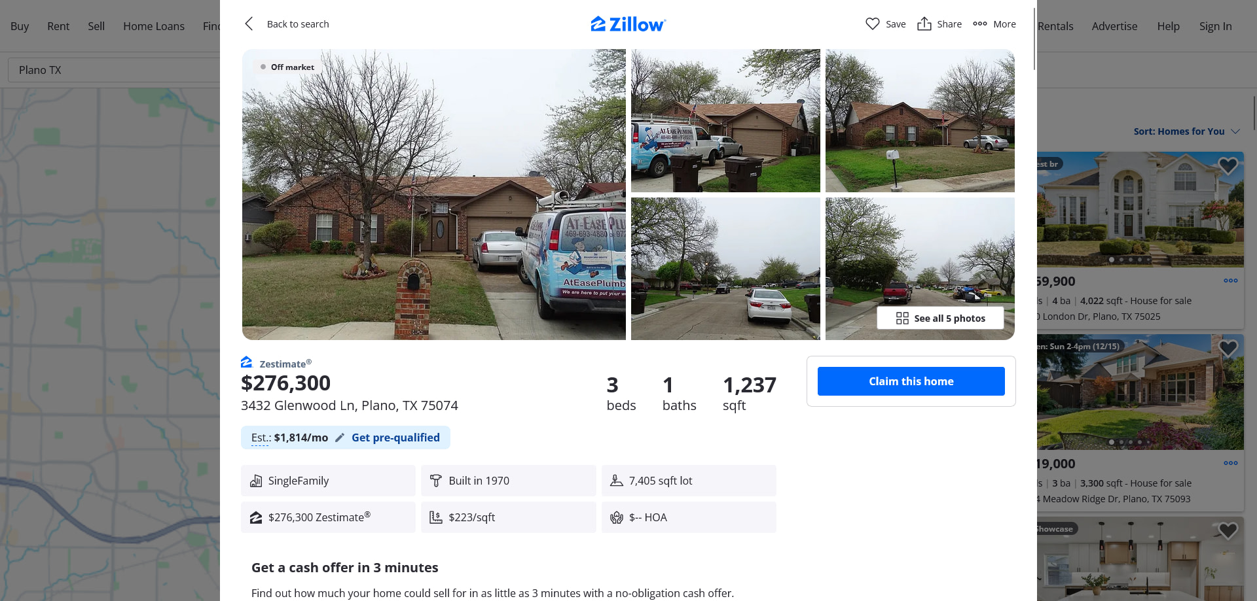
Task: Open the main house photo
Action: point(433,194)
